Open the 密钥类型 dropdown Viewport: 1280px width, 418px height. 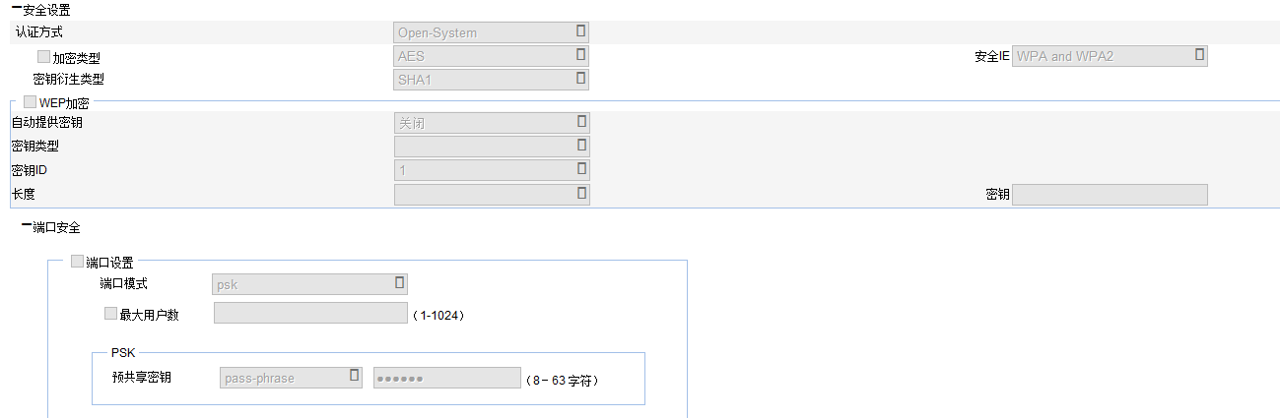[491, 147]
